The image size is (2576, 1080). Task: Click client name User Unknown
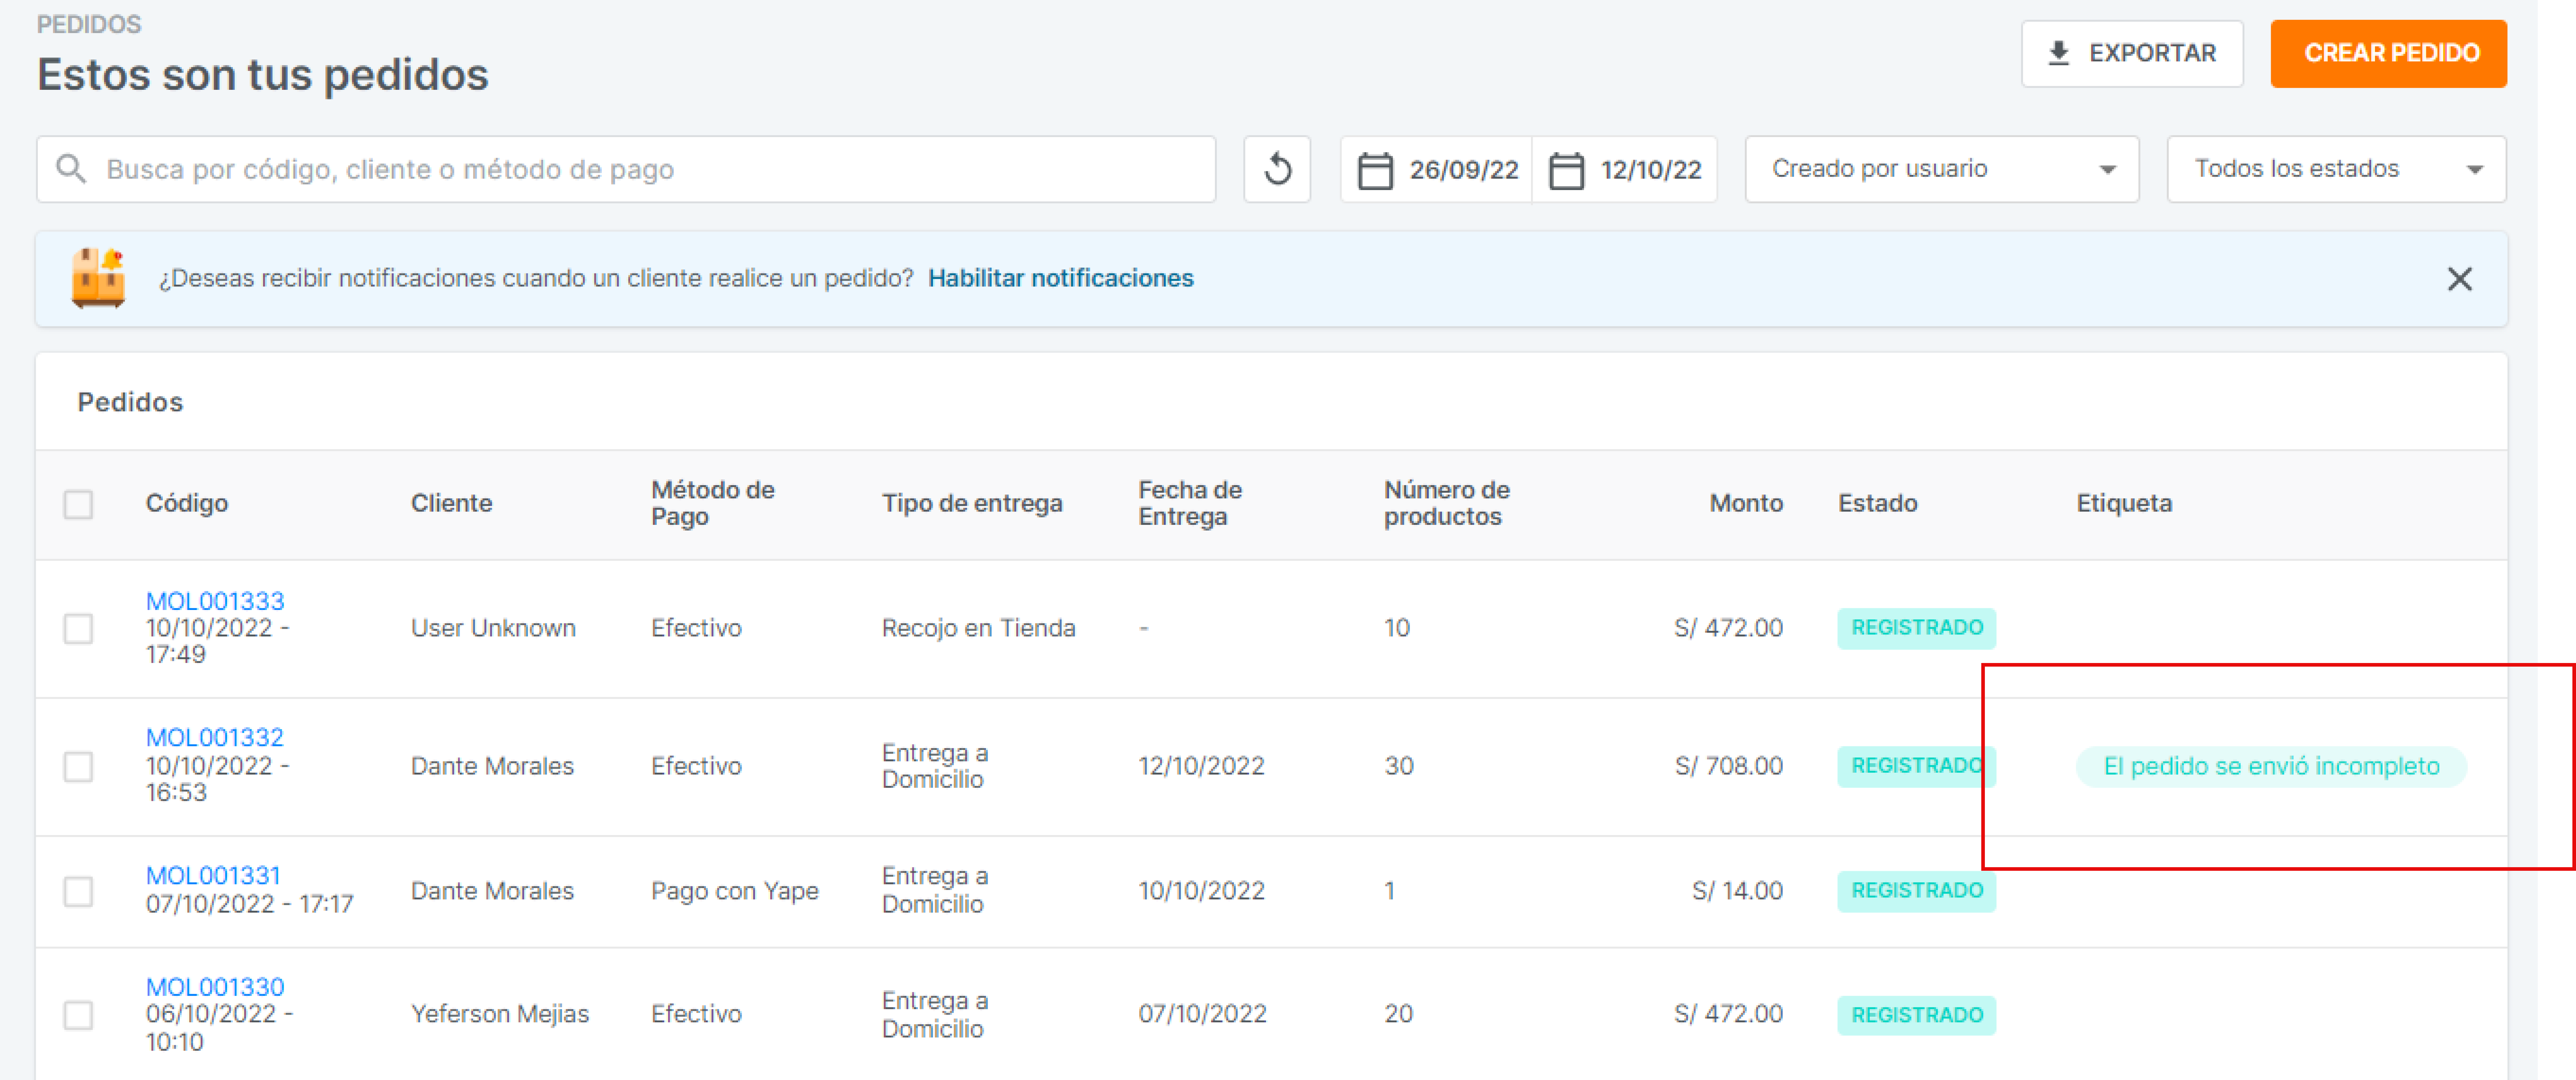(x=493, y=628)
